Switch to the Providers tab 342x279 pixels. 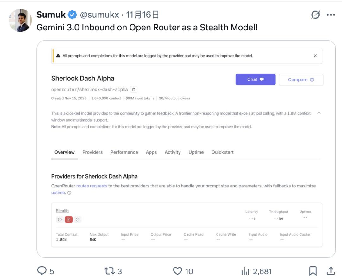[x=92, y=152]
